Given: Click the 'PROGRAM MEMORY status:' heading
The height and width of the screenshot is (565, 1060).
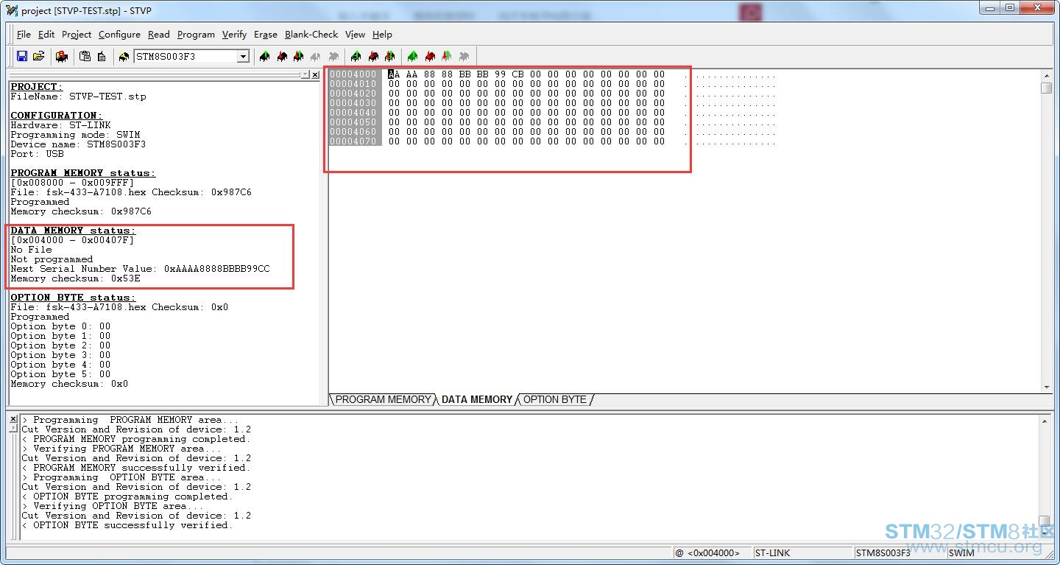Looking at the screenshot, I should tap(83, 173).
